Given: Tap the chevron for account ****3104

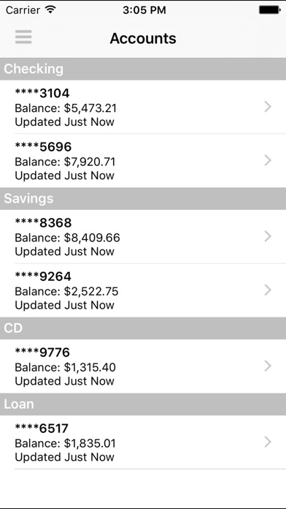Looking at the screenshot, I should 268,107.
